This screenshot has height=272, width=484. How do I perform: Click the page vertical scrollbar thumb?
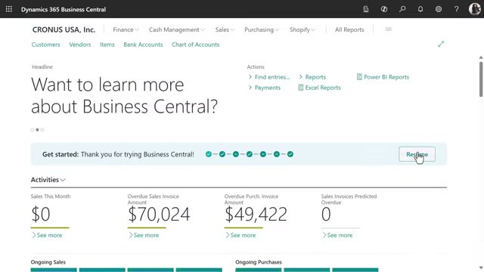(481, 79)
